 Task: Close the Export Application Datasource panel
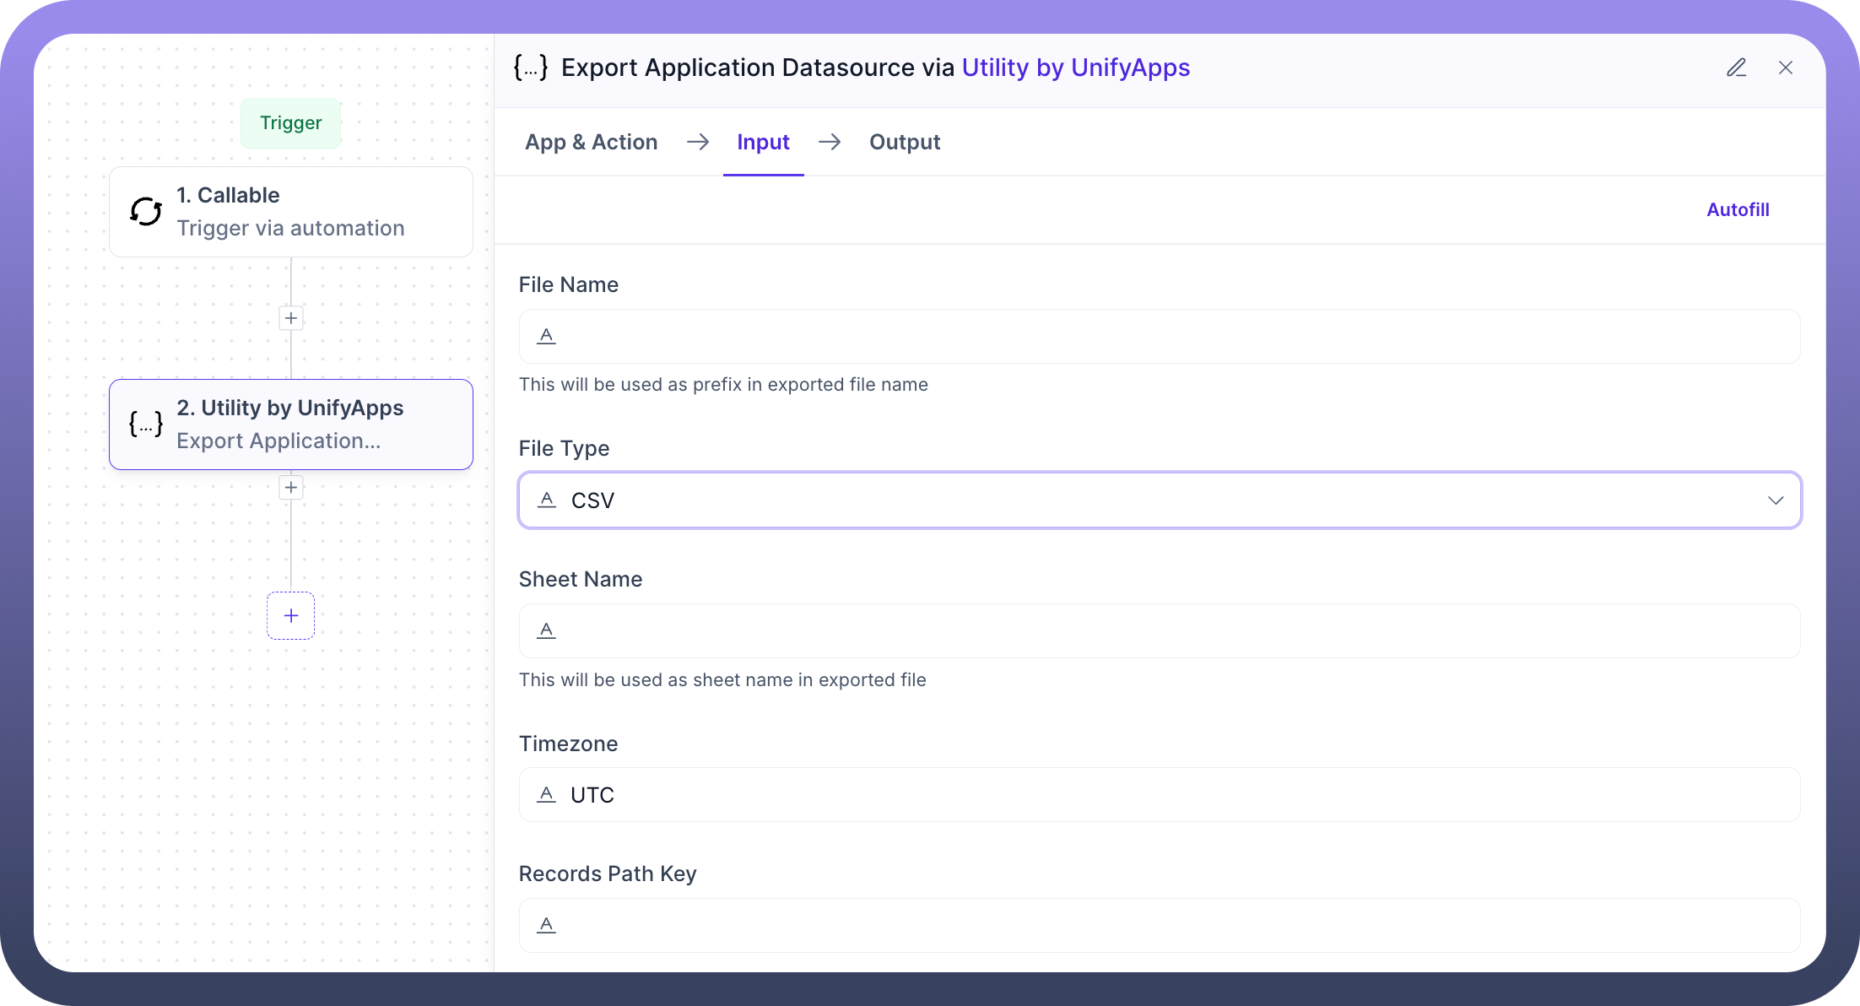[1785, 68]
